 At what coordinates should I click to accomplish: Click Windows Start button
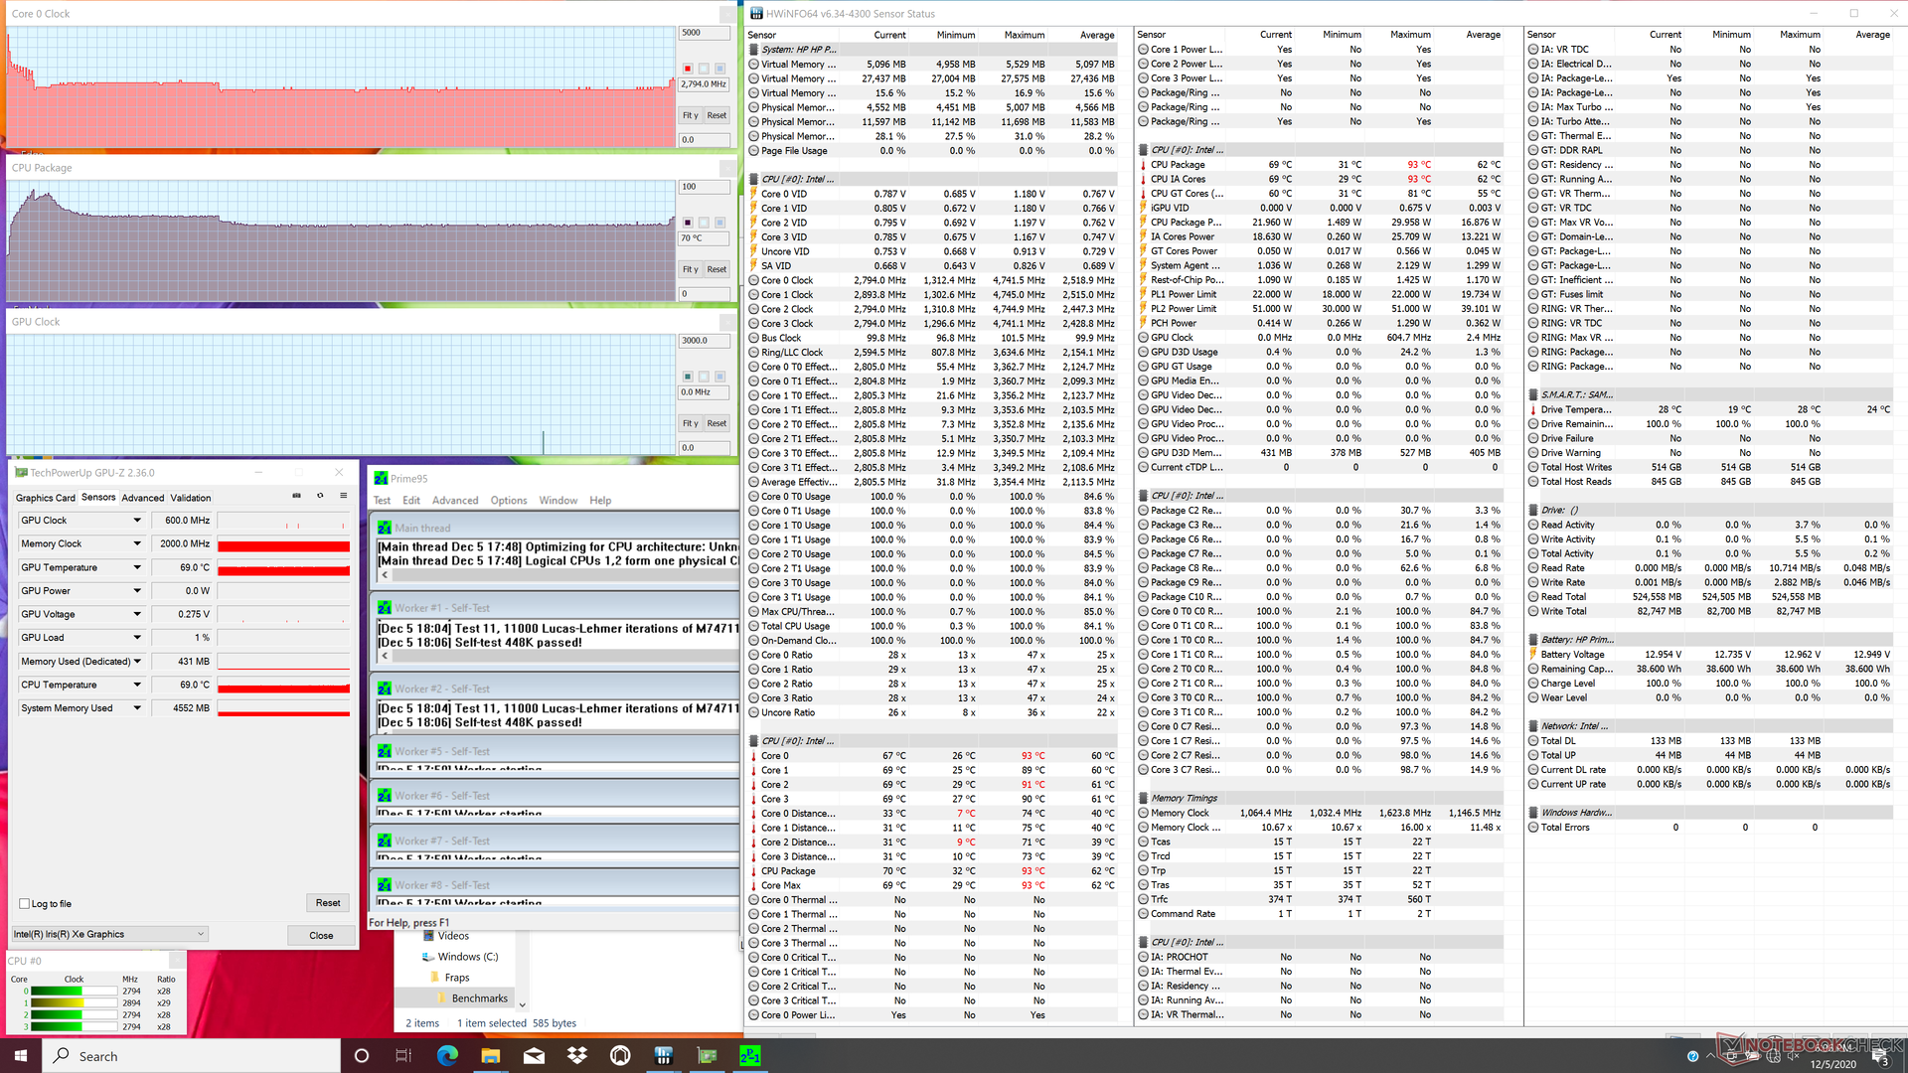[x=21, y=1055]
